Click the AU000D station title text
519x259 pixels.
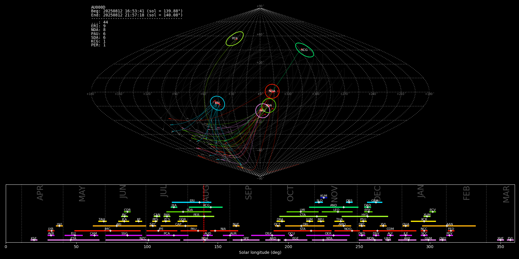coord(98,7)
